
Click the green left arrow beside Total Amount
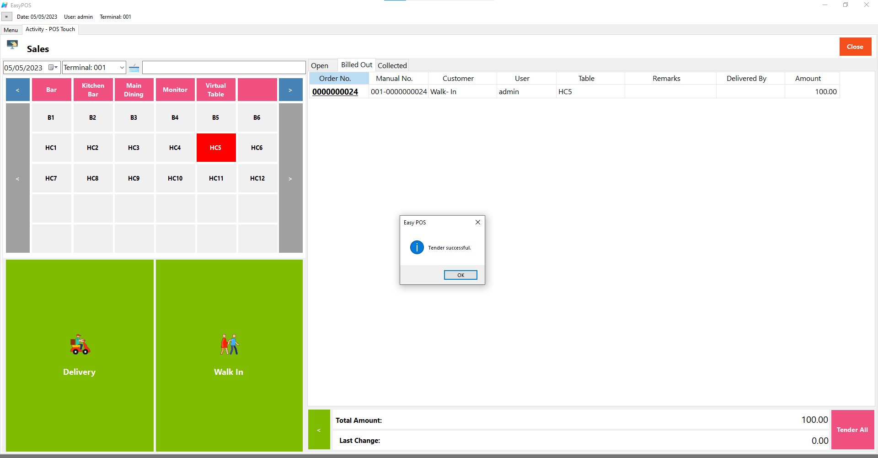coord(319,430)
